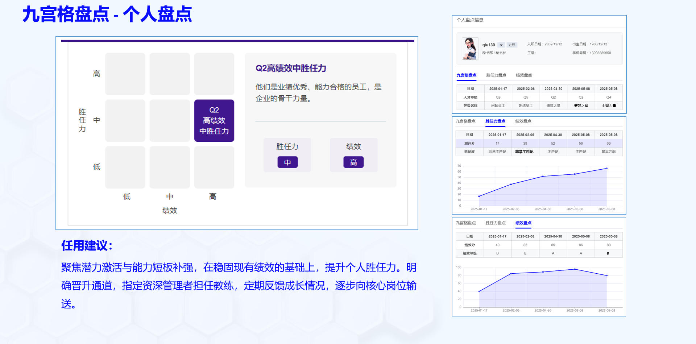Click the bottom-right cell of the nine-grid
The width and height of the screenshot is (696, 344).
point(214,167)
